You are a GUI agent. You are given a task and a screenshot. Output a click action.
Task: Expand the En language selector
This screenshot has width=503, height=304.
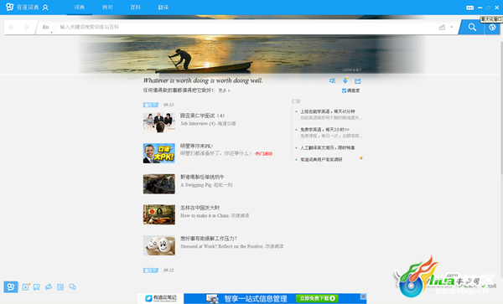(x=46, y=28)
